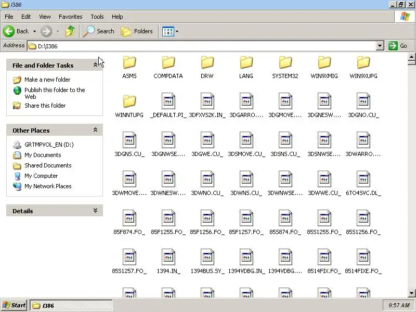Click the scrollbar down arrow
Viewport: 416px width, 312px height.
click(411, 293)
